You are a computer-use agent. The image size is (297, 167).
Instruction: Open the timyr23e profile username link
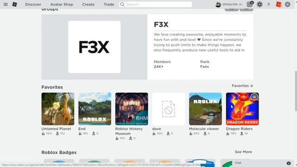(230, 4)
